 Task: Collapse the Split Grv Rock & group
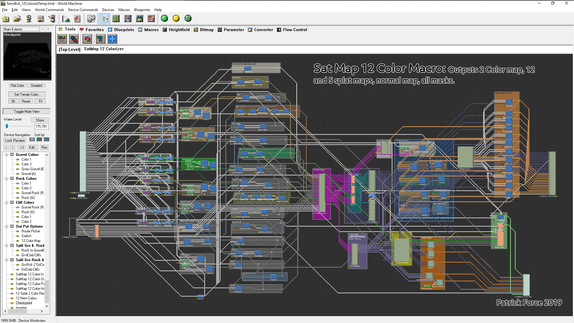point(6,260)
